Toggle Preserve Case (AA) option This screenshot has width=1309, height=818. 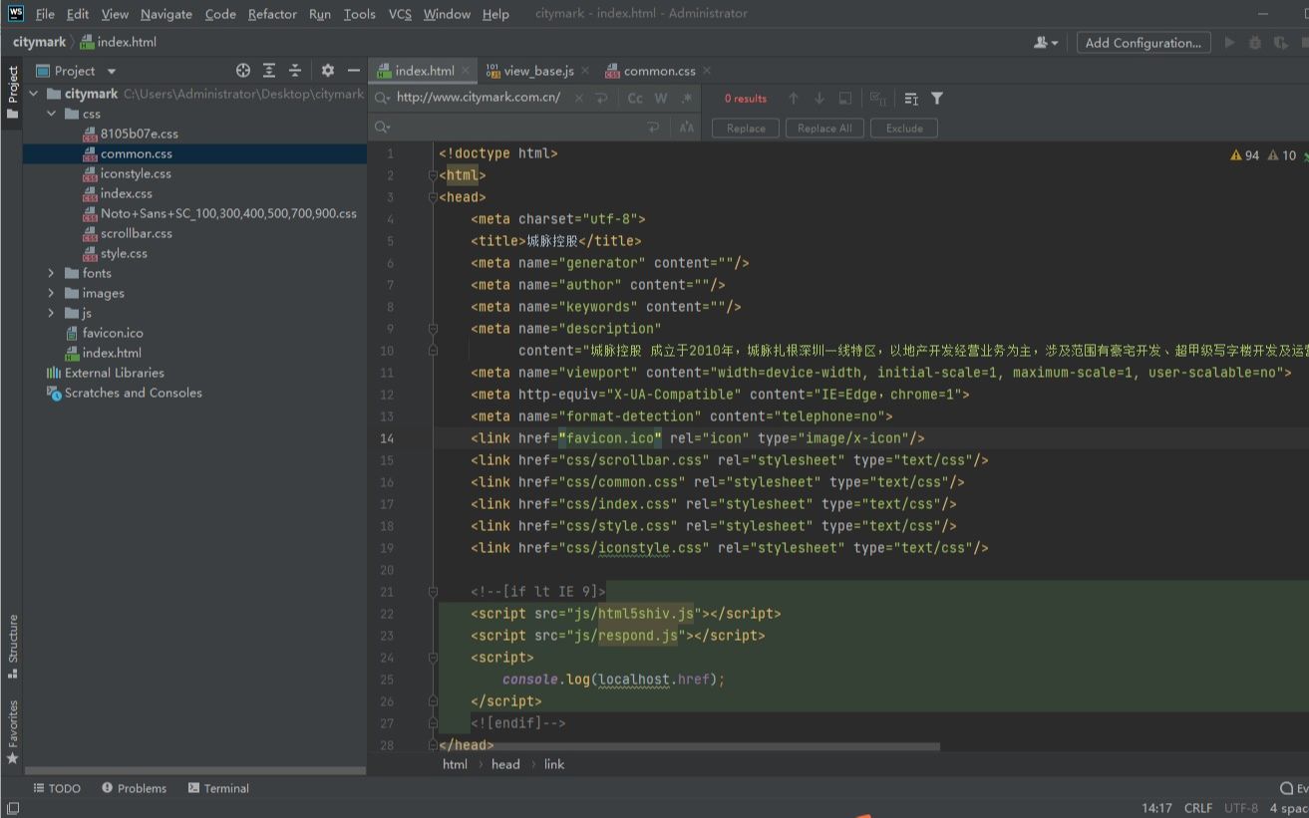(x=686, y=128)
